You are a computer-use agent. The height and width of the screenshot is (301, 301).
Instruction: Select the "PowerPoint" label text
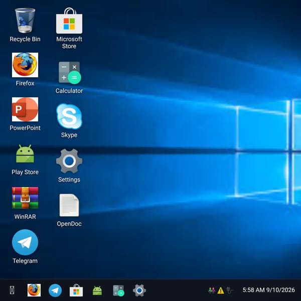[25, 128]
